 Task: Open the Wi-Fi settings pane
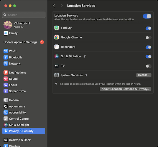pyautogui.click(x=24, y=51)
